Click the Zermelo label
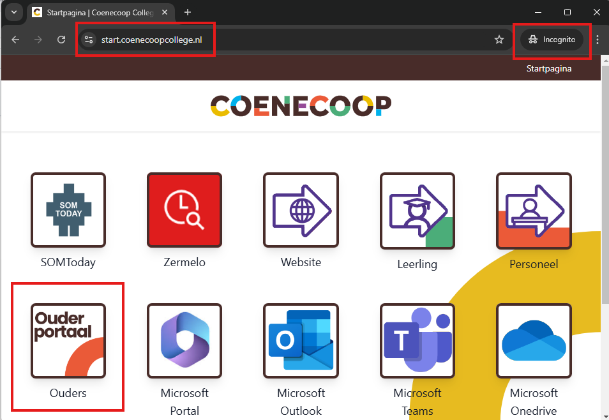 [x=184, y=262]
